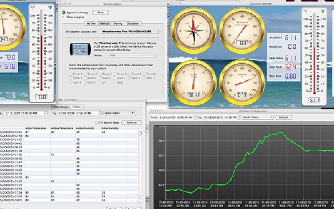This screenshot has width=334, height=209.
Task: Check the Temp 1 sensor checkbox
Action: point(71,74)
